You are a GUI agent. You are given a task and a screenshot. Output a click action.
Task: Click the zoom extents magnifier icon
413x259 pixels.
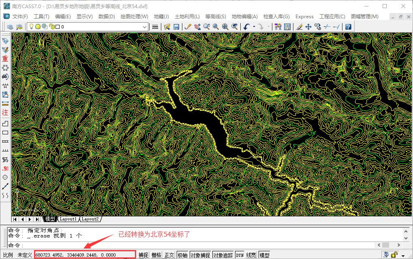[225, 27]
